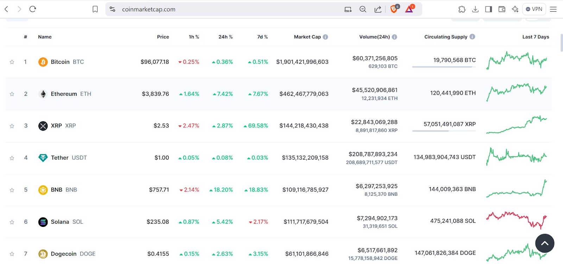The width and height of the screenshot is (563, 269).
Task: Open the Brave Wallet icon
Action: click(x=502, y=9)
